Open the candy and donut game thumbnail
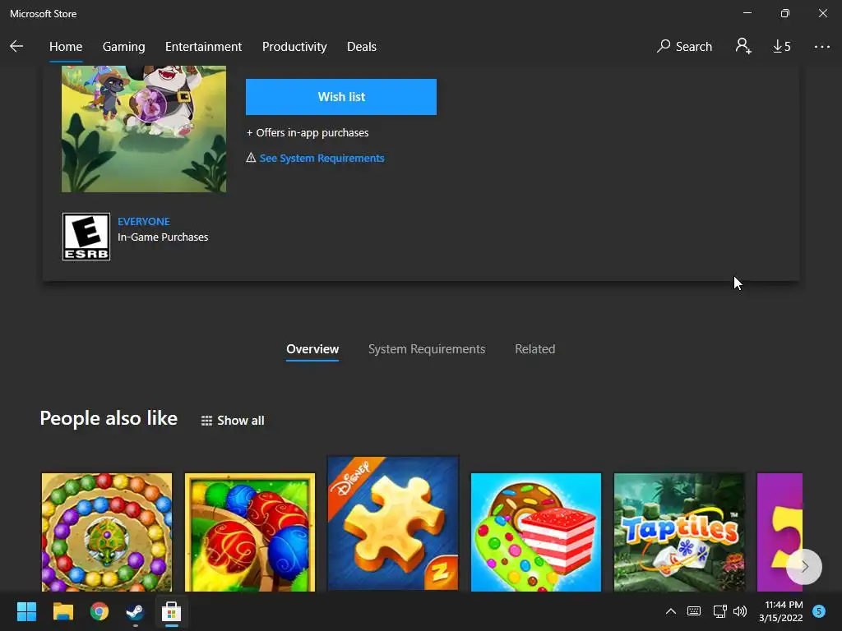This screenshot has height=631, width=842. tap(536, 532)
